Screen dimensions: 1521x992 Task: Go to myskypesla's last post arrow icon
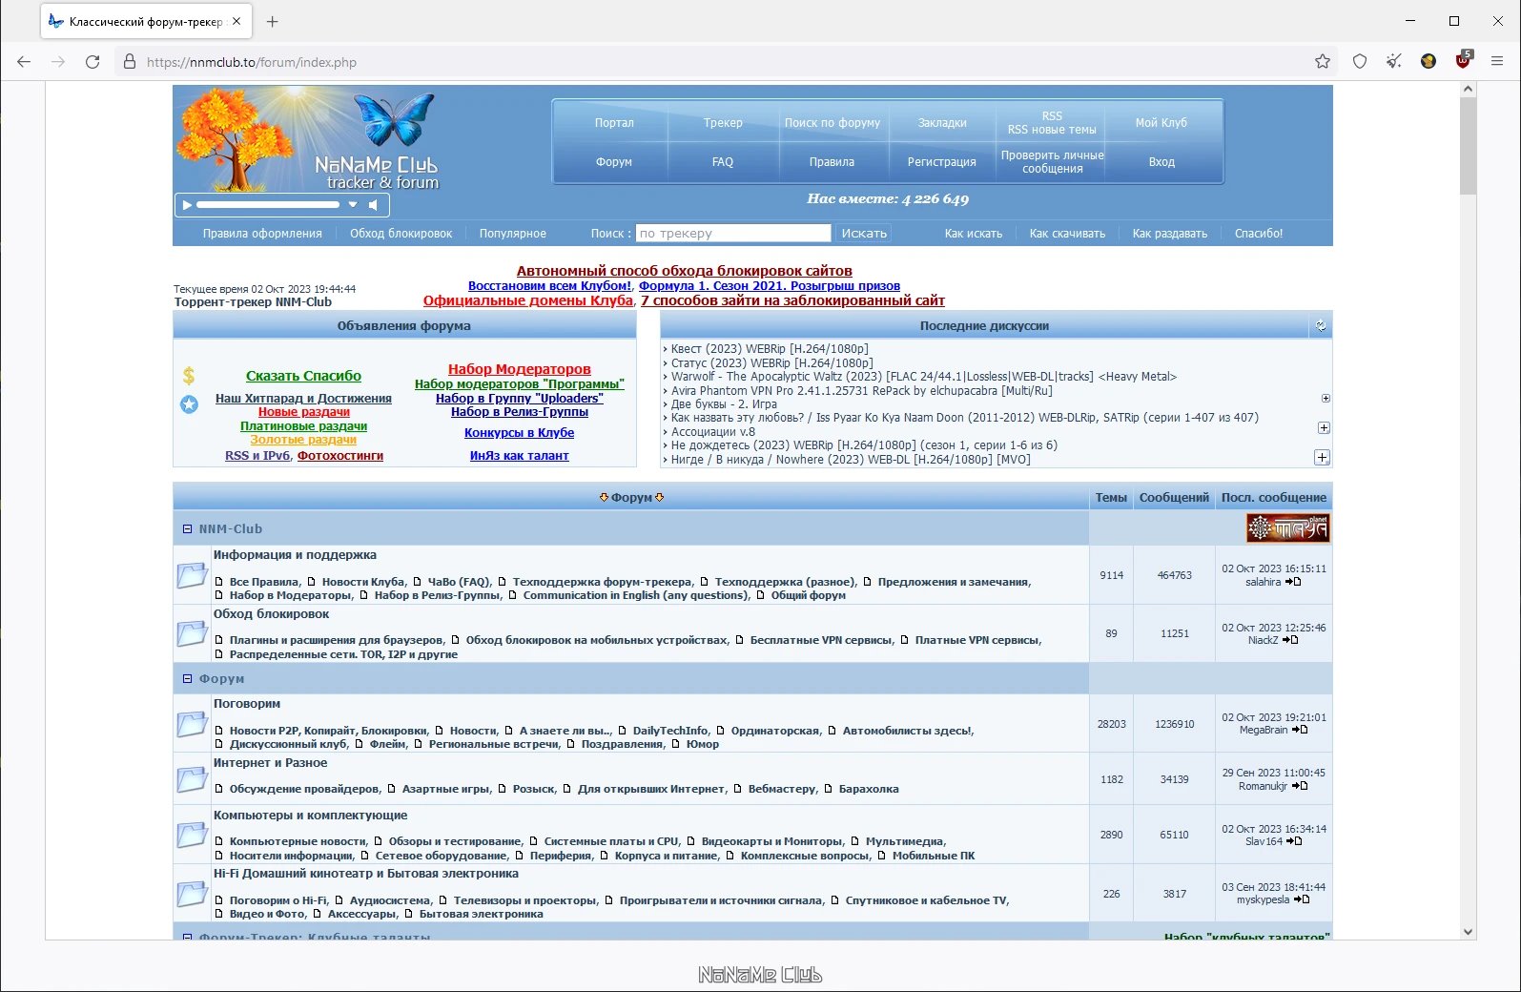pos(1302,899)
